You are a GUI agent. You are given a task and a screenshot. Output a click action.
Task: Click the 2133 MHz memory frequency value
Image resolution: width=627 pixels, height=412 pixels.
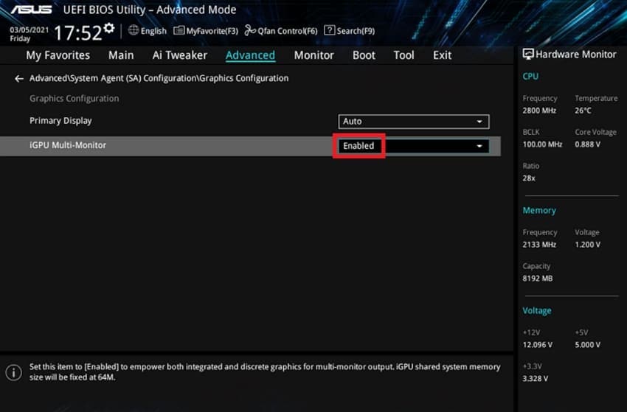click(x=539, y=245)
